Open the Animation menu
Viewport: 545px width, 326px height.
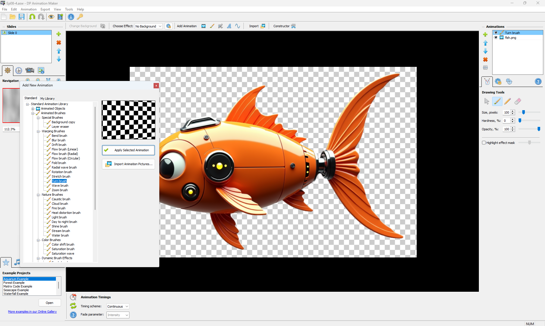pyautogui.click(x=28, y=9)
